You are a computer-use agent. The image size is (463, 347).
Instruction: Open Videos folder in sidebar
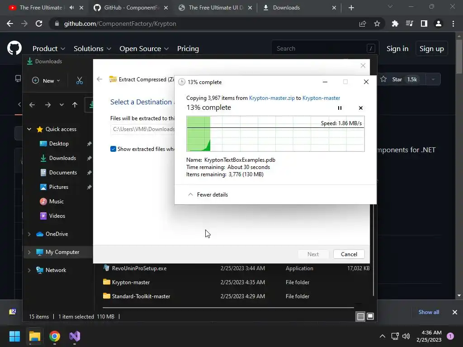click(x=57, y=216)
